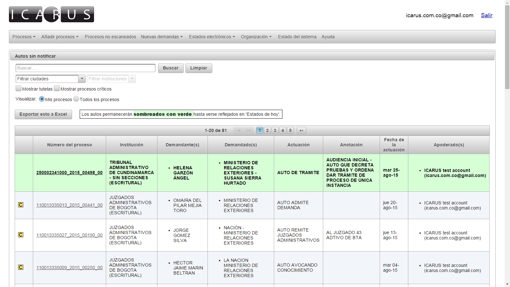Open Filtrar ciudades dropdown arrow
510x287 pixels.
82,79
